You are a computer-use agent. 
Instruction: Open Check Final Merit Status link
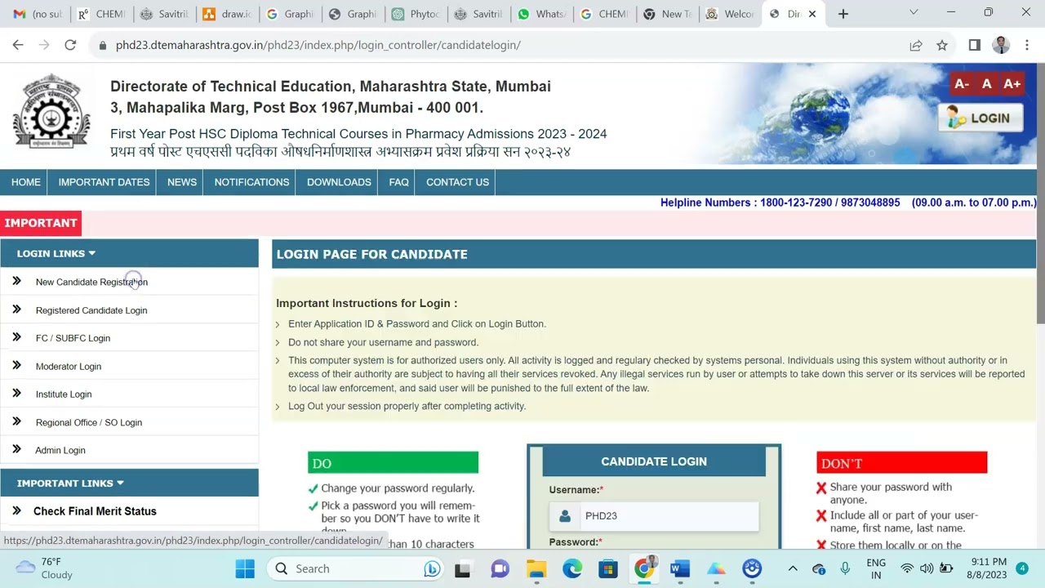95,511
